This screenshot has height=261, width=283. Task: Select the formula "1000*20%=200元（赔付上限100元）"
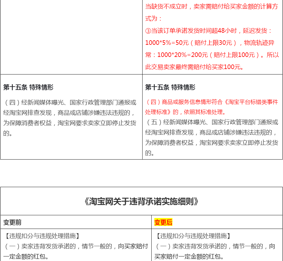click(209, 55)
